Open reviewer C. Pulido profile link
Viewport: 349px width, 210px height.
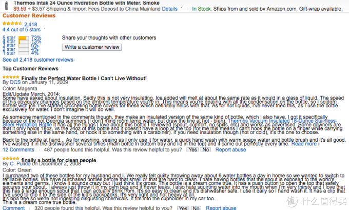click(x=20, y=164)
